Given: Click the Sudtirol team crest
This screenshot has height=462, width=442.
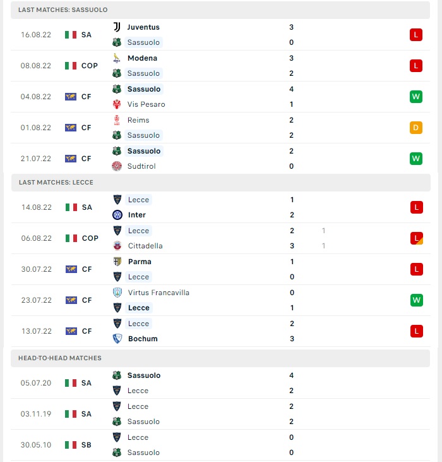Looking at the screenshot, I should pos(117,166).
